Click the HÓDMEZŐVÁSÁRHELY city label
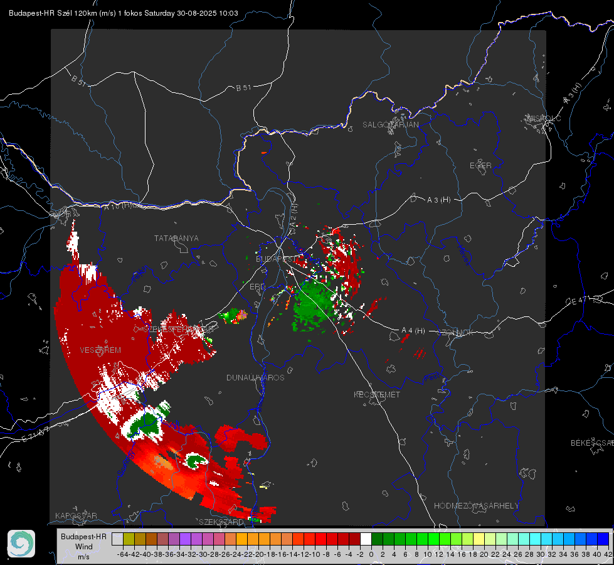This screenshot has width=614, height=565. pyautogui.click(x=476, y=506)
